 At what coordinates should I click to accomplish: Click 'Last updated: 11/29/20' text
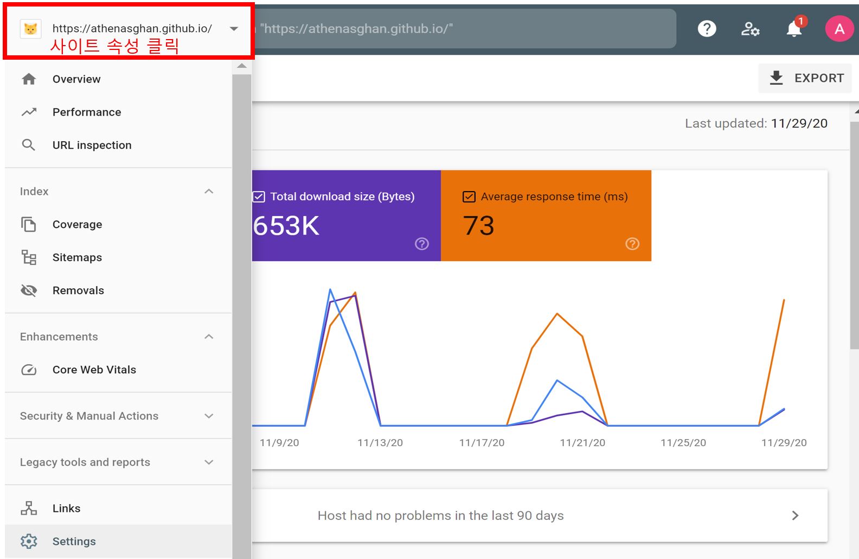(756, 124)
